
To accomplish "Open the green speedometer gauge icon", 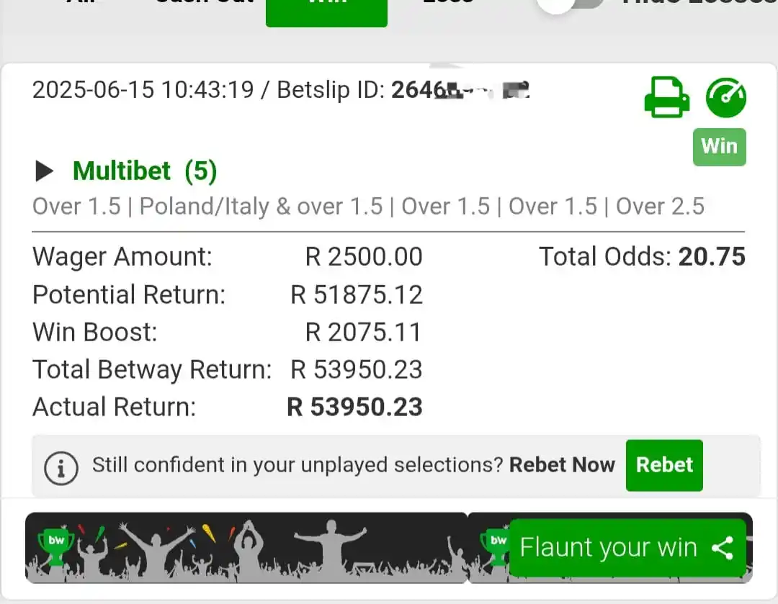I will click(726, 98).
